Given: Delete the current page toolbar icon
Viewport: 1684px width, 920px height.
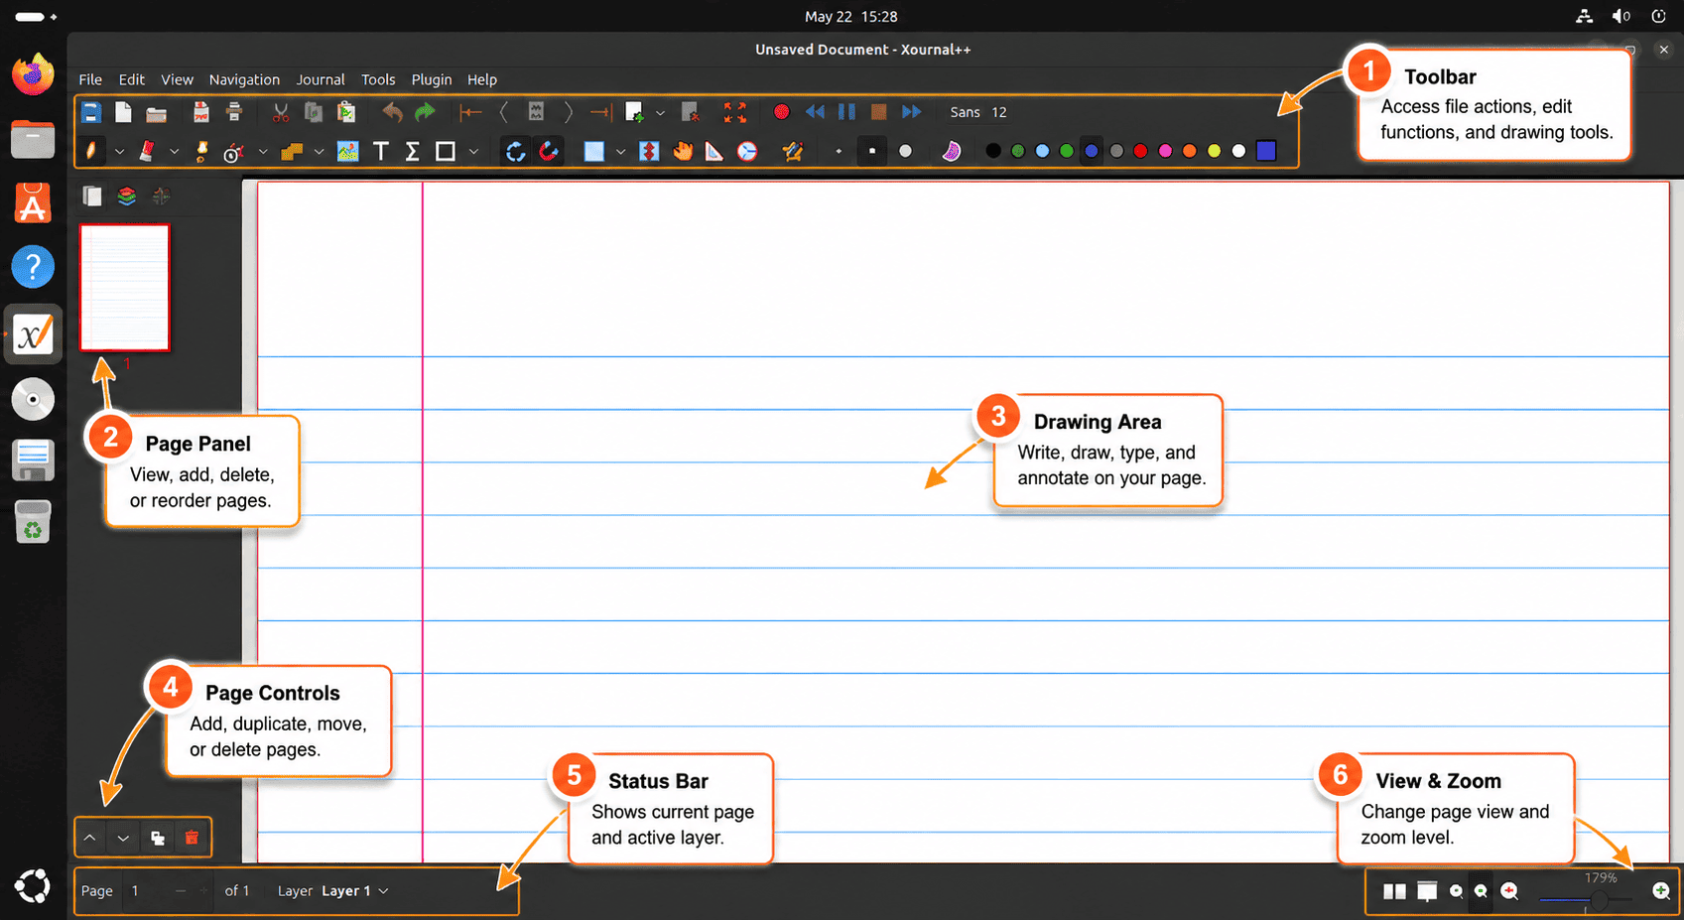Looking at the screenshot, I should point(691,112).
